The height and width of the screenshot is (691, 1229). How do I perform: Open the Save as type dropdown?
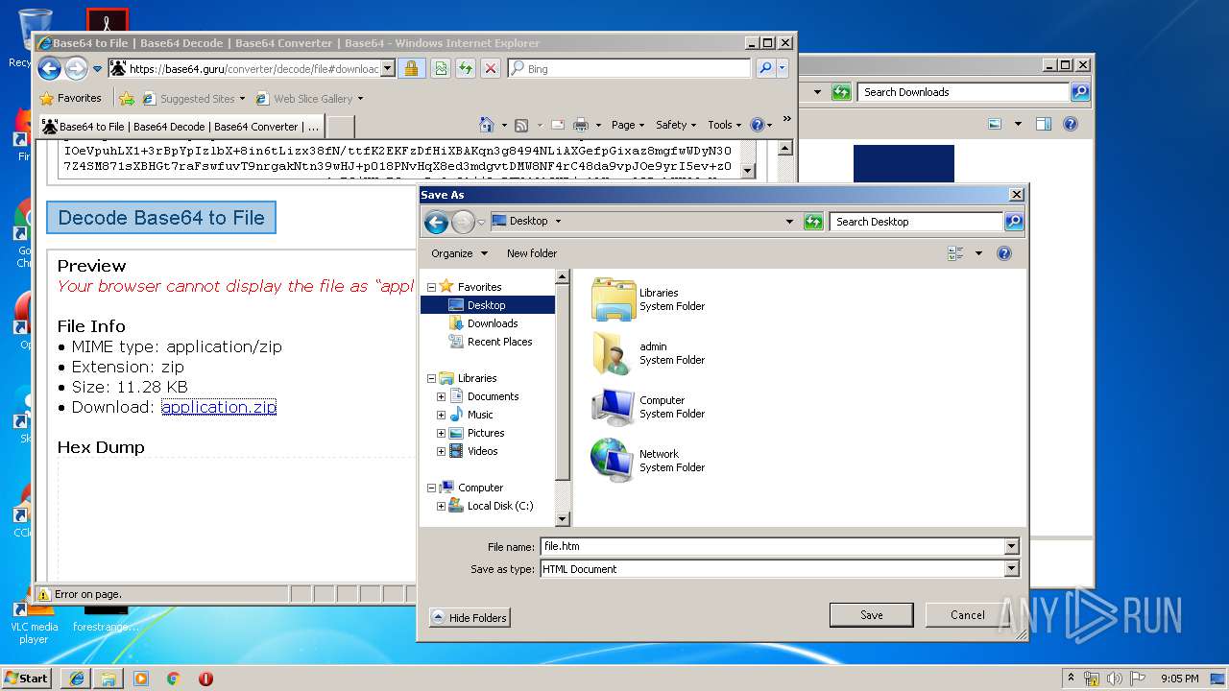click(1011, 569)
